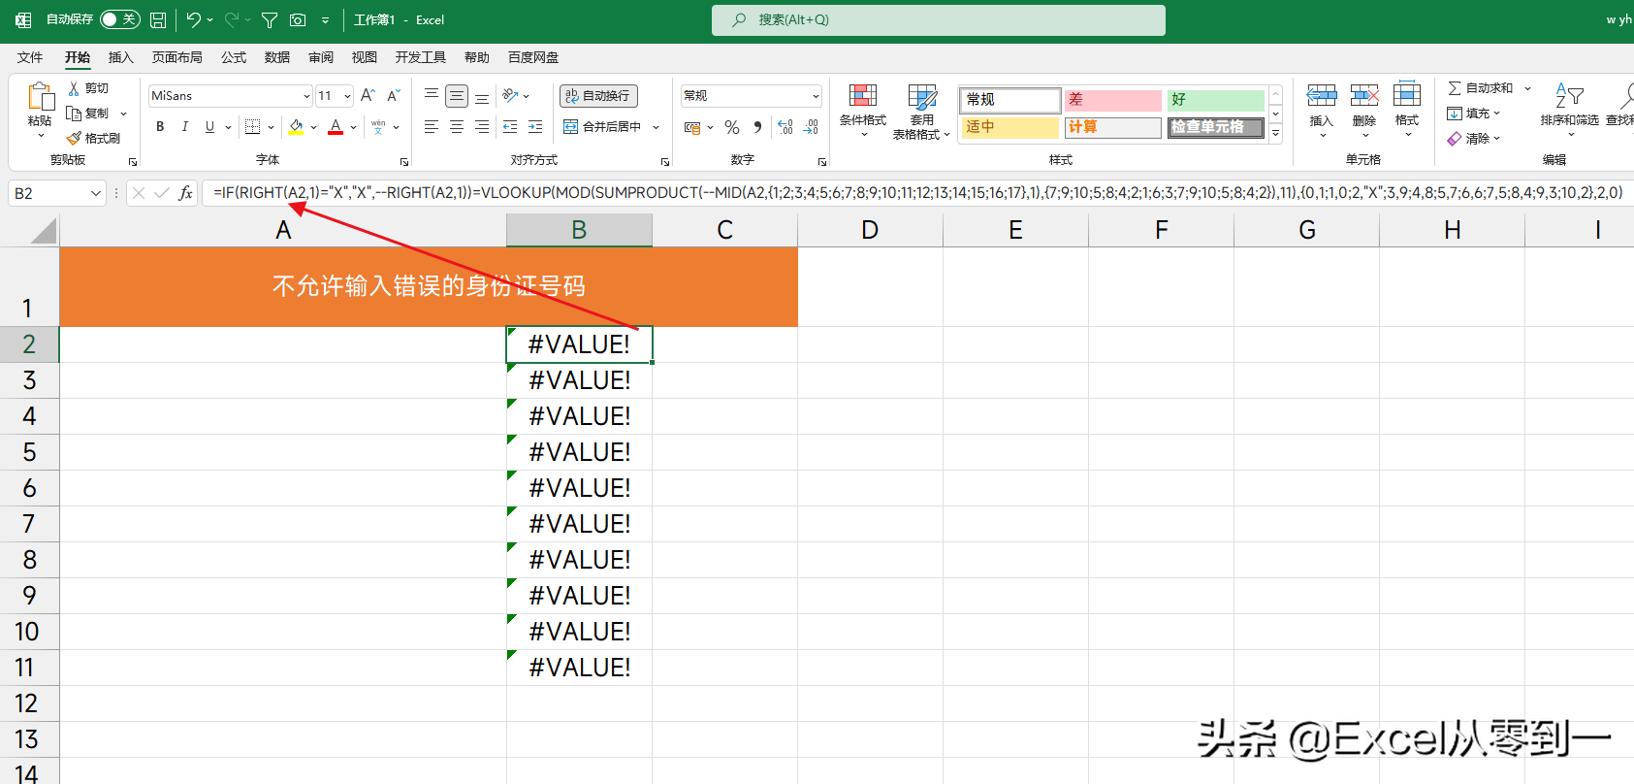Click the Increase Indent icon
1634x784 pixels.
click(x=535, y=127)
